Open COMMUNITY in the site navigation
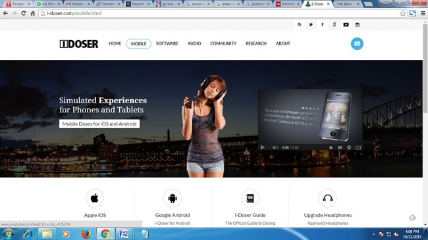 pyautogui.click(x=223, y=43)
